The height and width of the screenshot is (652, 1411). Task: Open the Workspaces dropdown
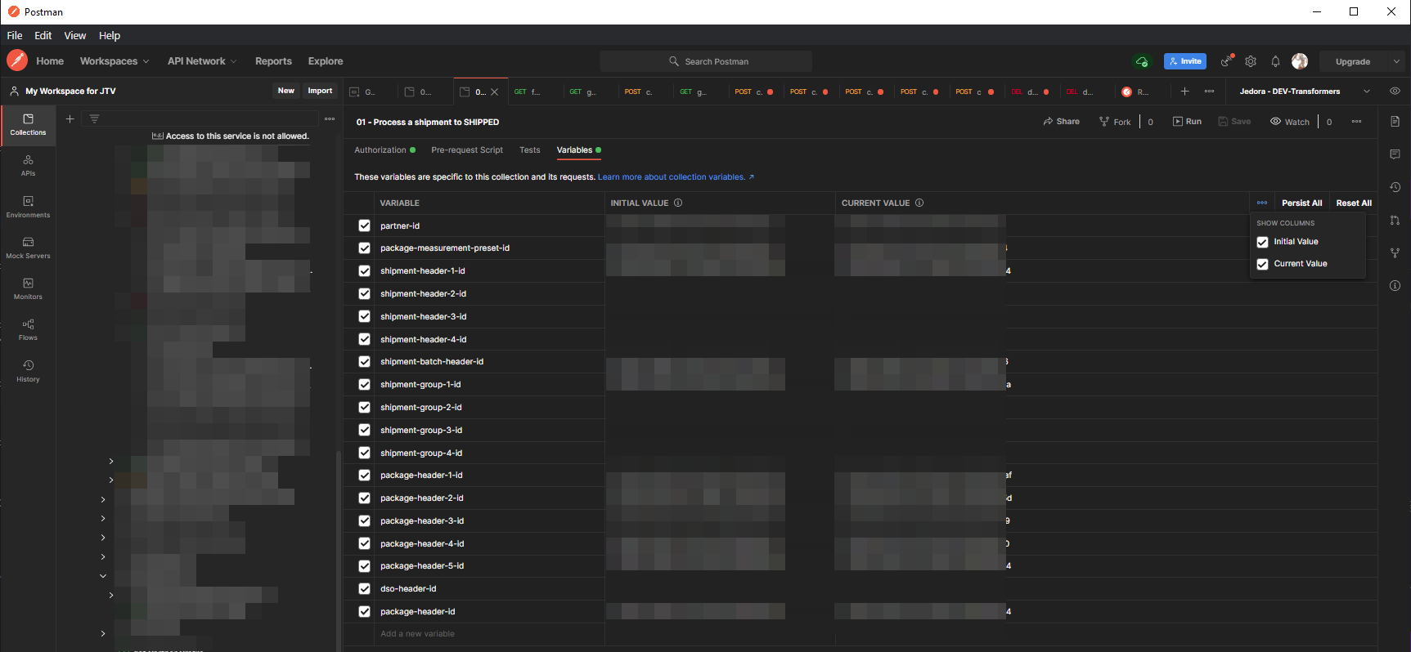coord(115,61)
